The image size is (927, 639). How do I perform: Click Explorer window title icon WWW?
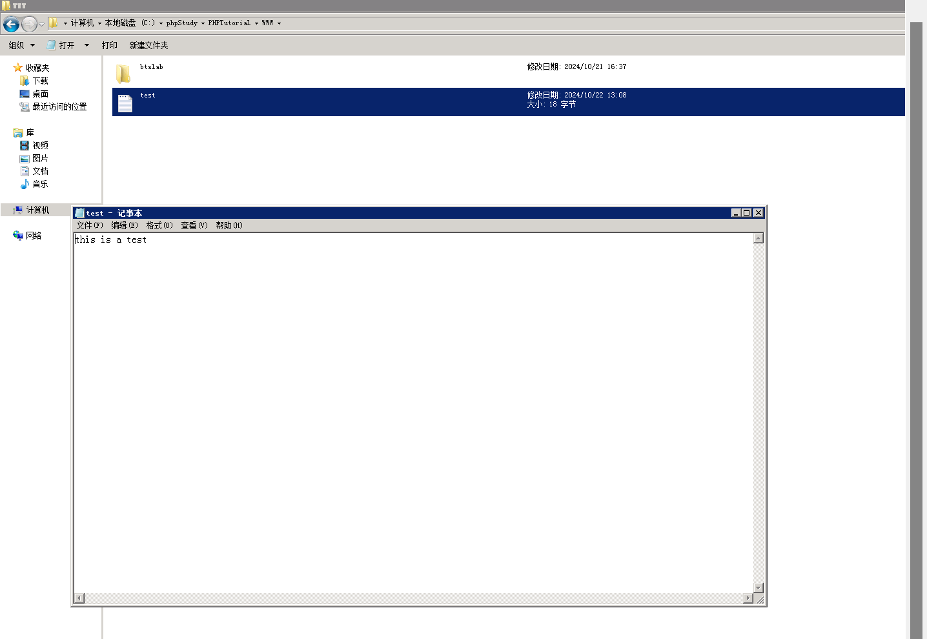tap(6, 5)
